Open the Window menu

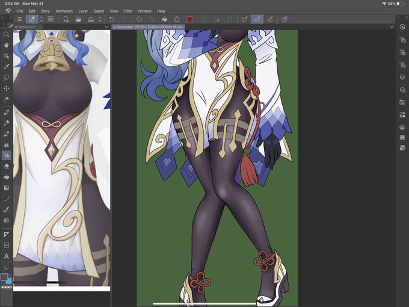(x=144, y=11)
